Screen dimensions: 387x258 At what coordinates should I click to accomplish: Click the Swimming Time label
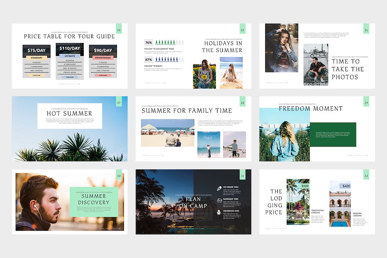click(x=231, y=211)
